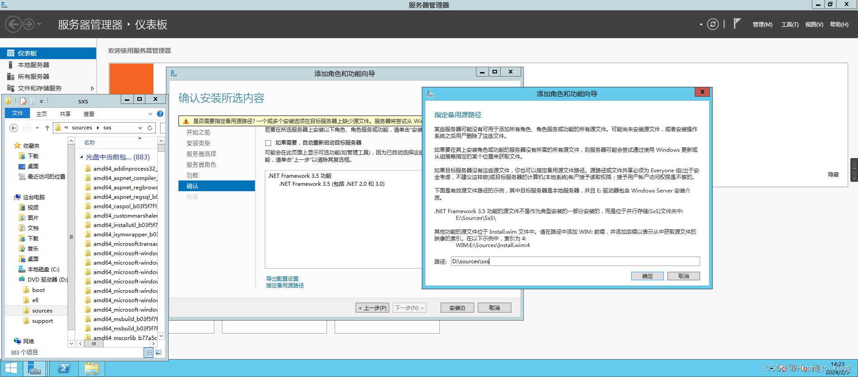Click the 名称 column header
The height and width of the screenshot is (377, 858).
89,143
